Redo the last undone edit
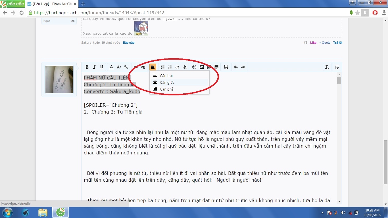The width and height of the screenshot is (388, 218). coord(243,67)
